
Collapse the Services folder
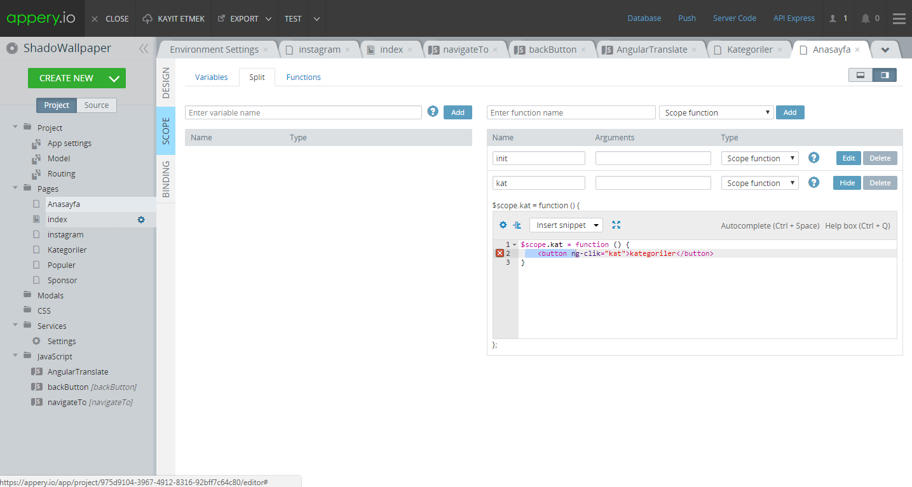point(15,326)
